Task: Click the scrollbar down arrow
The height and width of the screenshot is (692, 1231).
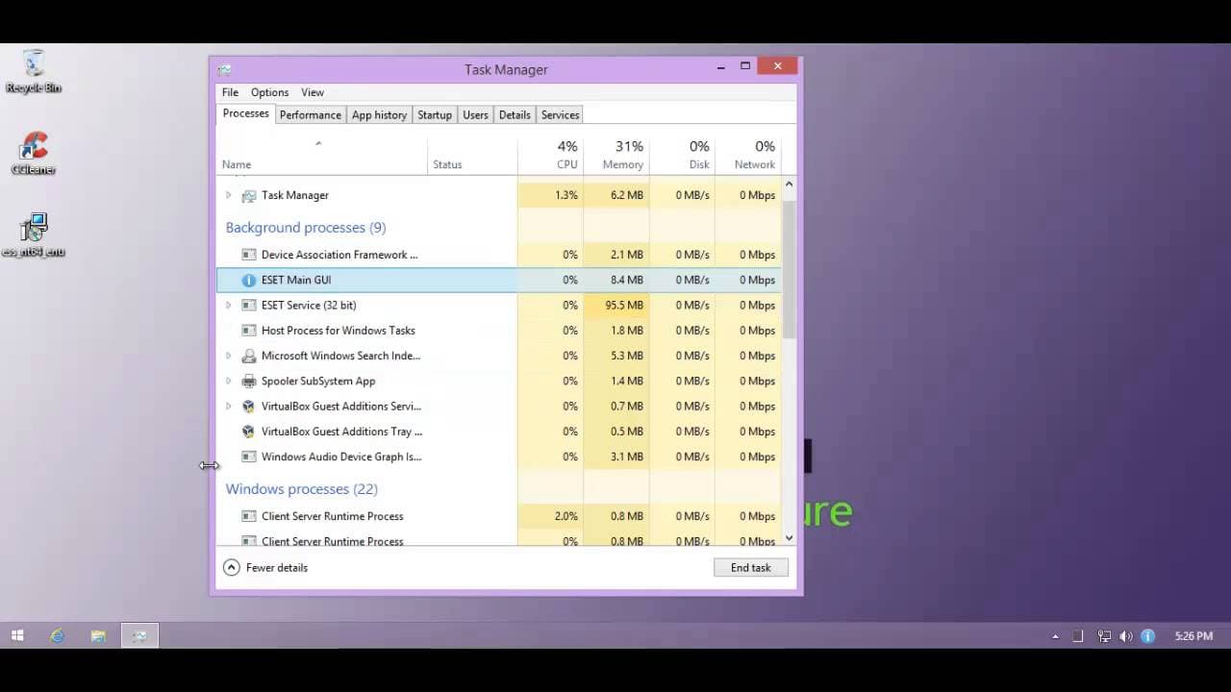Action: coord(789,538)
